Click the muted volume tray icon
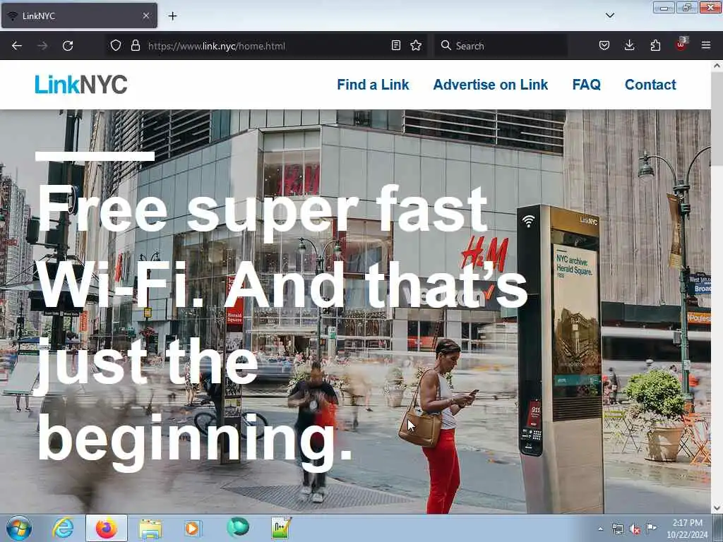Viewport: 723px width, 542px height. pyautogui.click(x=635, y=529)
